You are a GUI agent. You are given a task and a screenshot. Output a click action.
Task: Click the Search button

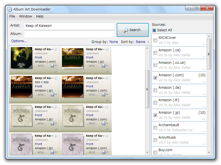click(x=133, y=30)
